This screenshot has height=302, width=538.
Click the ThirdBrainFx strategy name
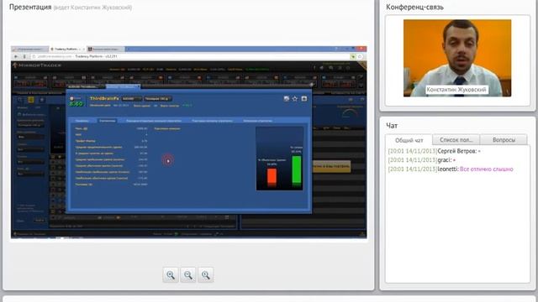(x=104, y=98)
